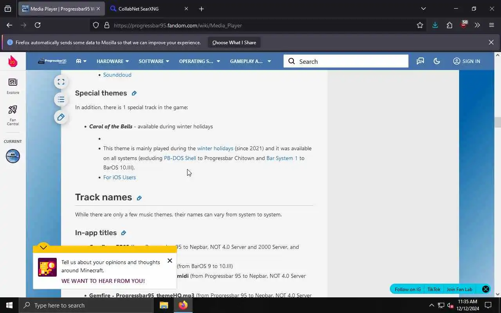Click SIGN IN in the header
The width and height of the screenshot is (501, 313).
click(x=467, y=61)
